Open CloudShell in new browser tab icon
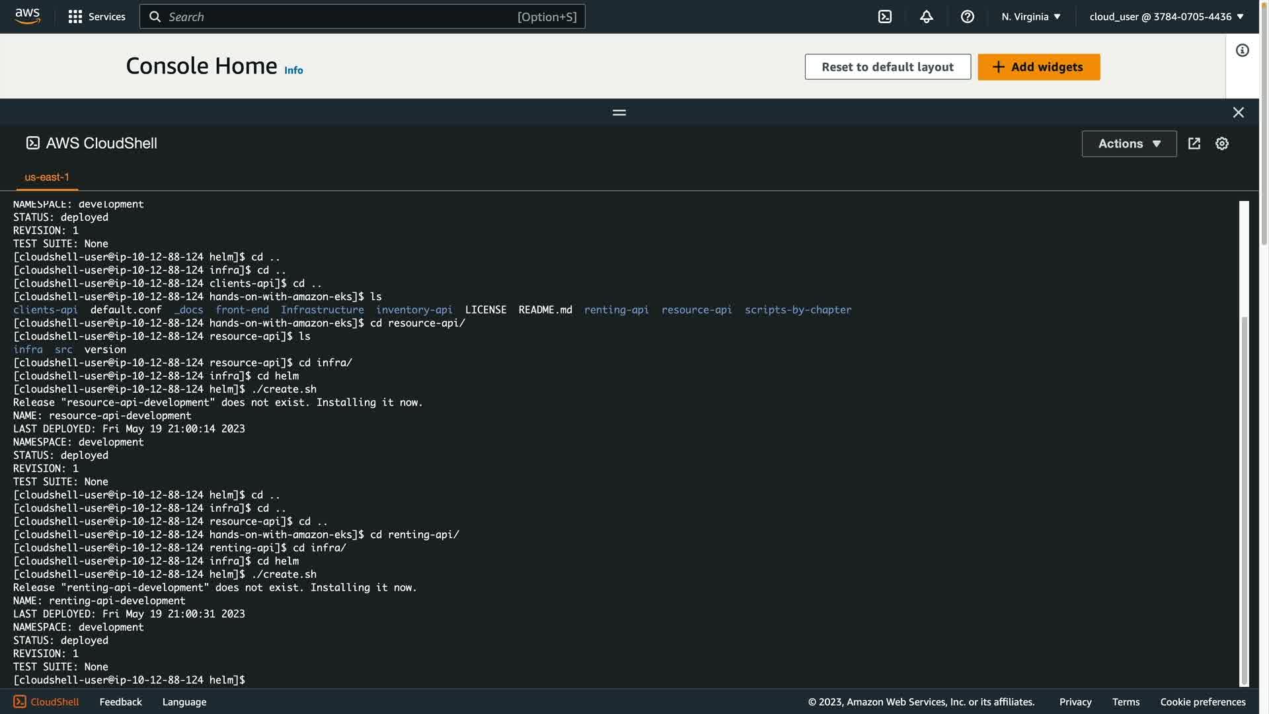1269x714 pixels. (1194, 143)
